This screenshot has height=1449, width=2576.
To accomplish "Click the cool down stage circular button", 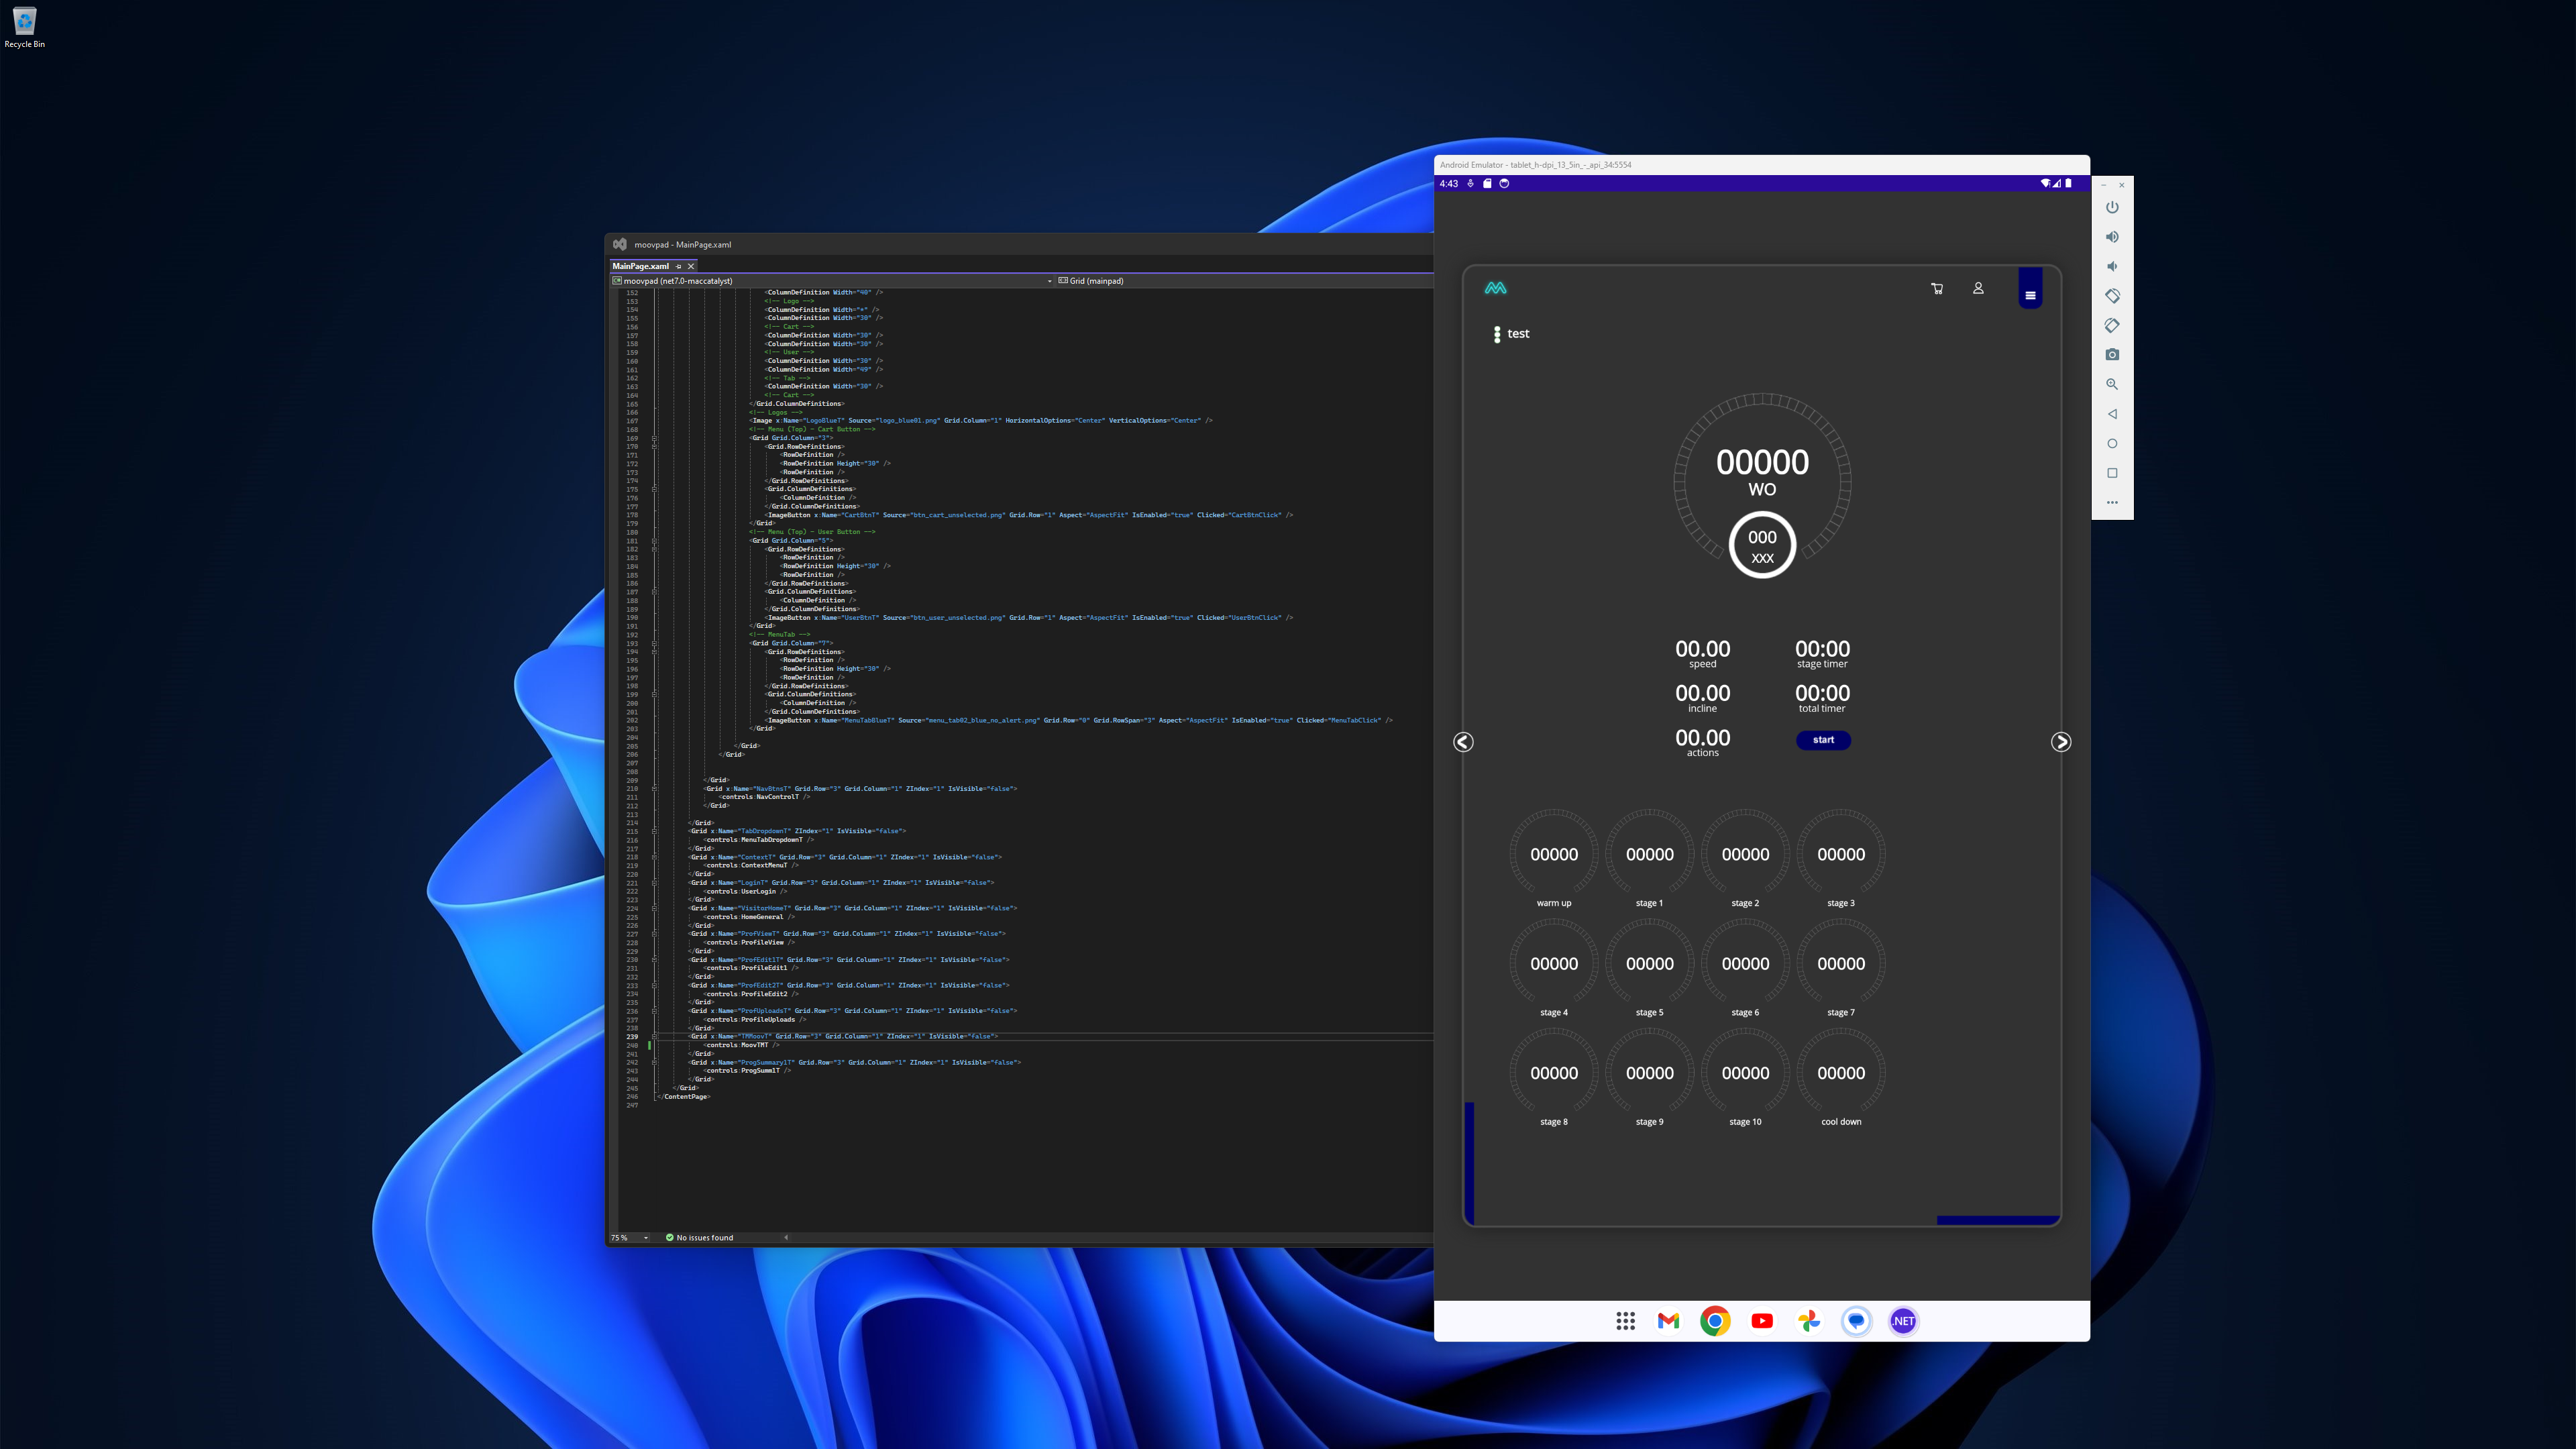I will coord(1840,1072).
